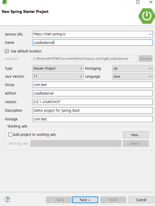
Task: Click the Version label
Action: [11, 102]
